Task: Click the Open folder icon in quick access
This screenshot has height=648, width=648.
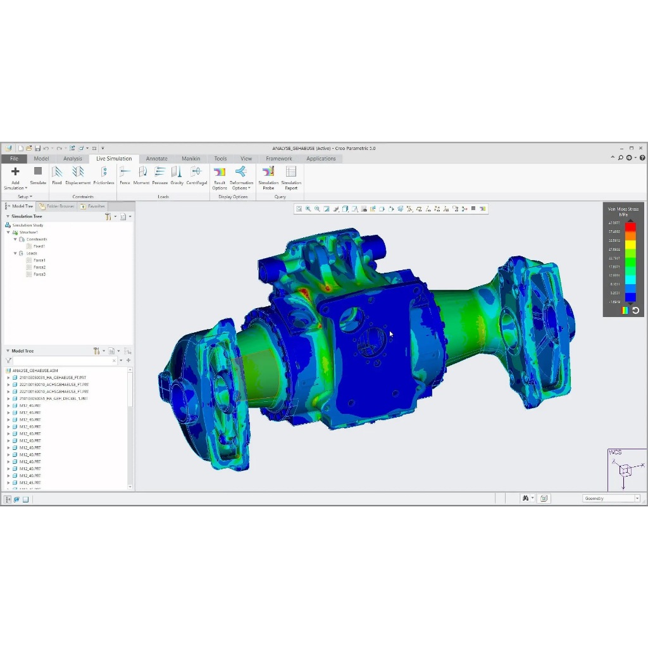Action: pos(29,148)
